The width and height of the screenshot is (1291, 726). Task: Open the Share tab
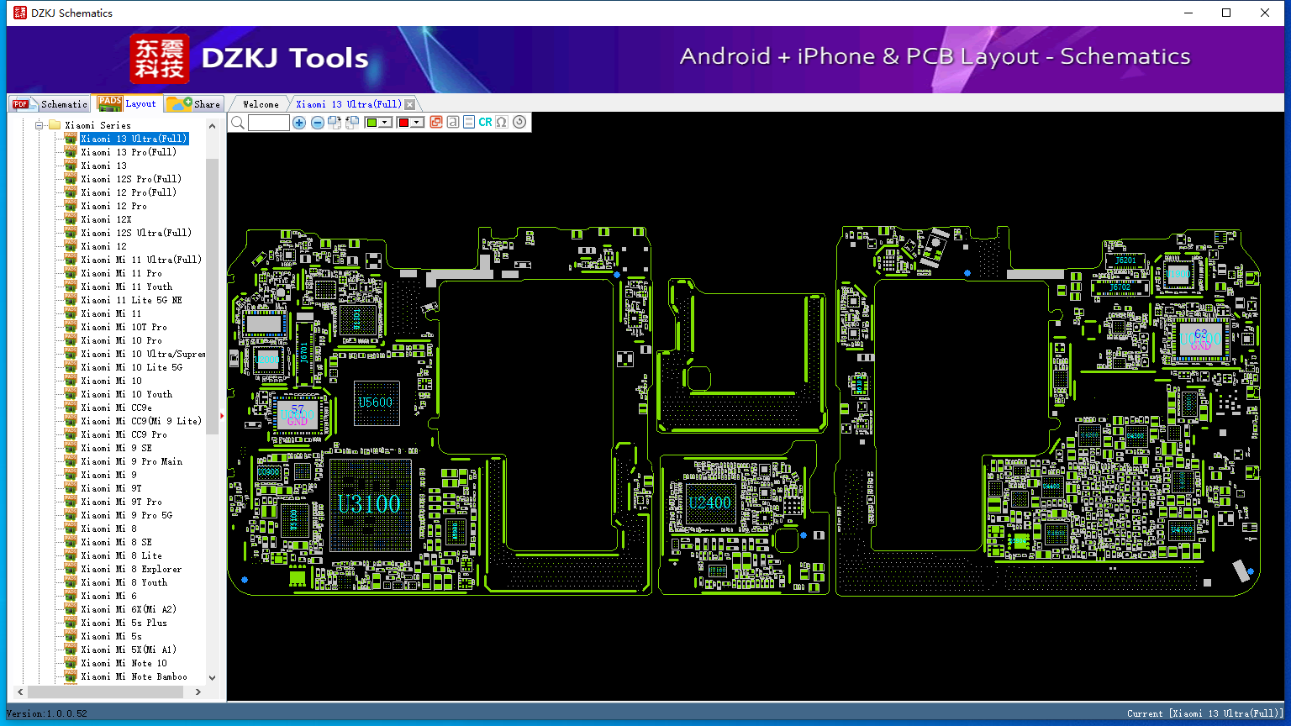click(193, 103)
